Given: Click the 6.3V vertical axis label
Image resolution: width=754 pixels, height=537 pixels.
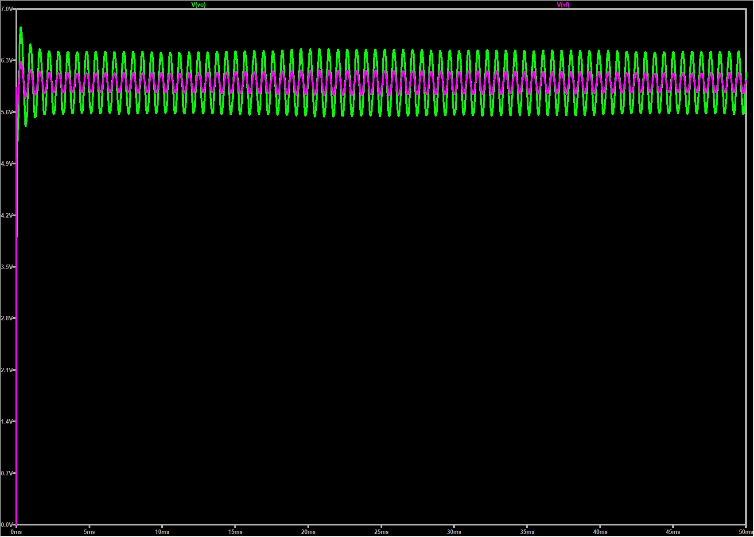Looking at the screenshot, I should (x=7, y=60).
